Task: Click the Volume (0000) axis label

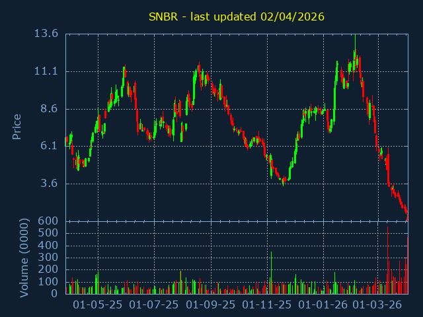Action: click(x=24, y=258)
